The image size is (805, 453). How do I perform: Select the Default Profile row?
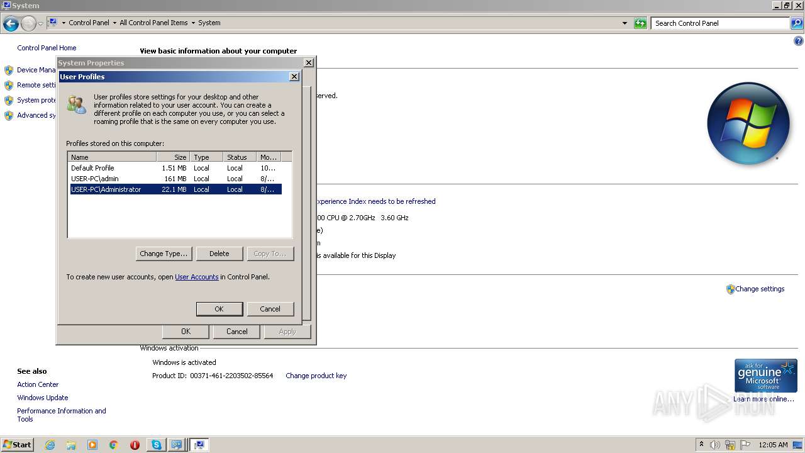click(x=175, y=168)
